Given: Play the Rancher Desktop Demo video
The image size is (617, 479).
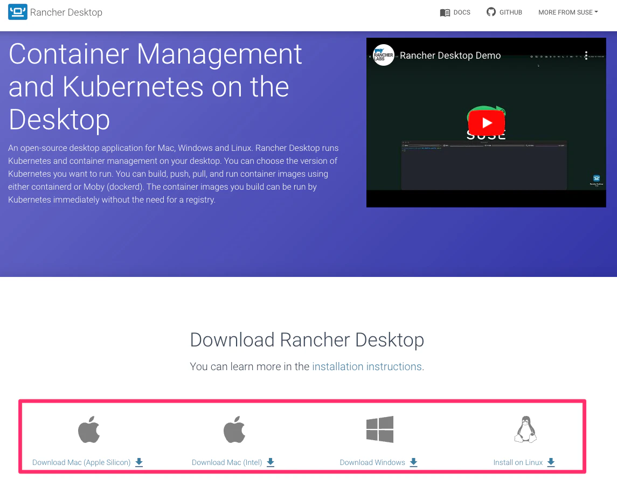Looking at the screenshot, I should pyautogui.click(x=487, y=123).
